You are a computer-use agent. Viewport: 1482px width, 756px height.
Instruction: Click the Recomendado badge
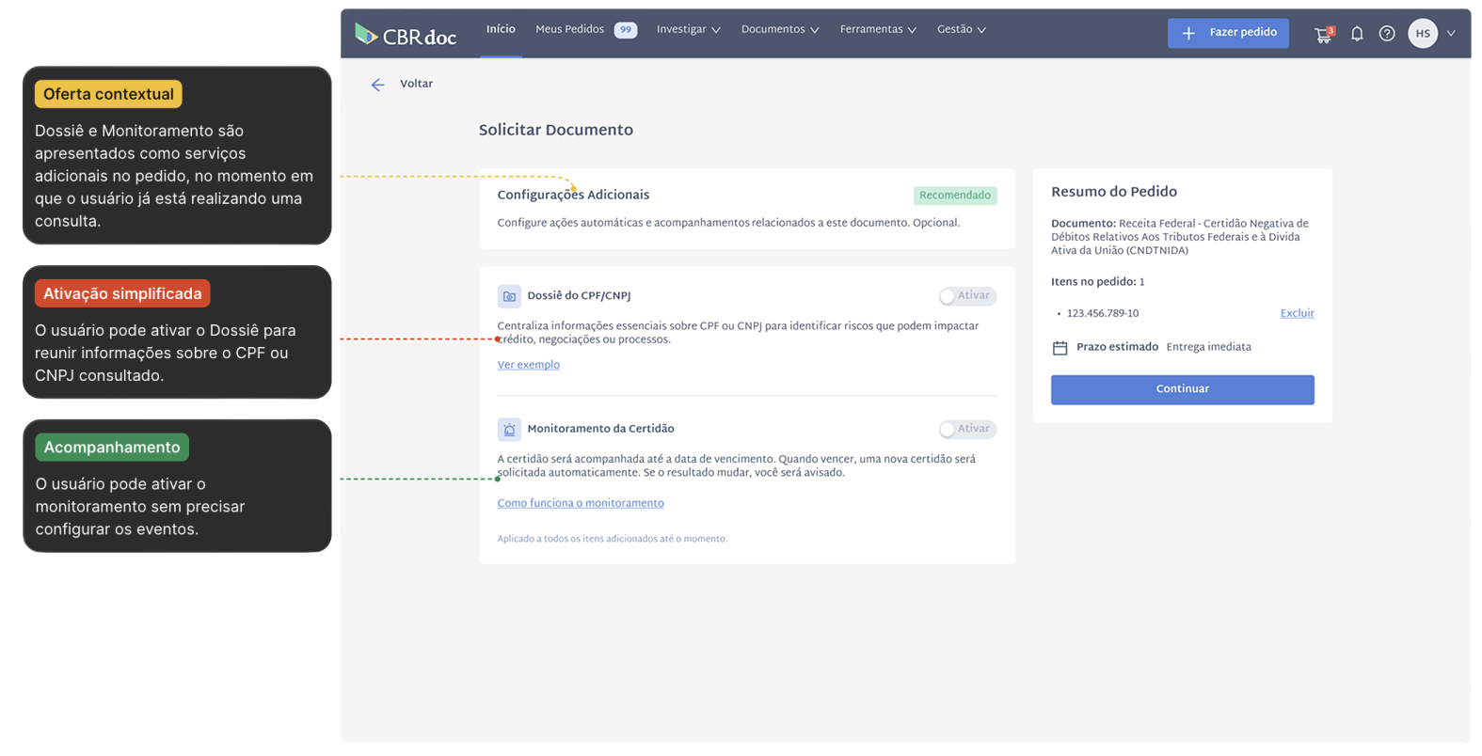point(955,196)
